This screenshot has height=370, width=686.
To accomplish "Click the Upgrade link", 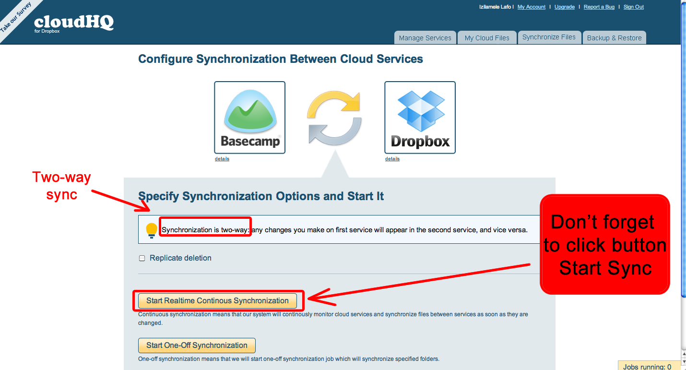I will coord(565,7).
